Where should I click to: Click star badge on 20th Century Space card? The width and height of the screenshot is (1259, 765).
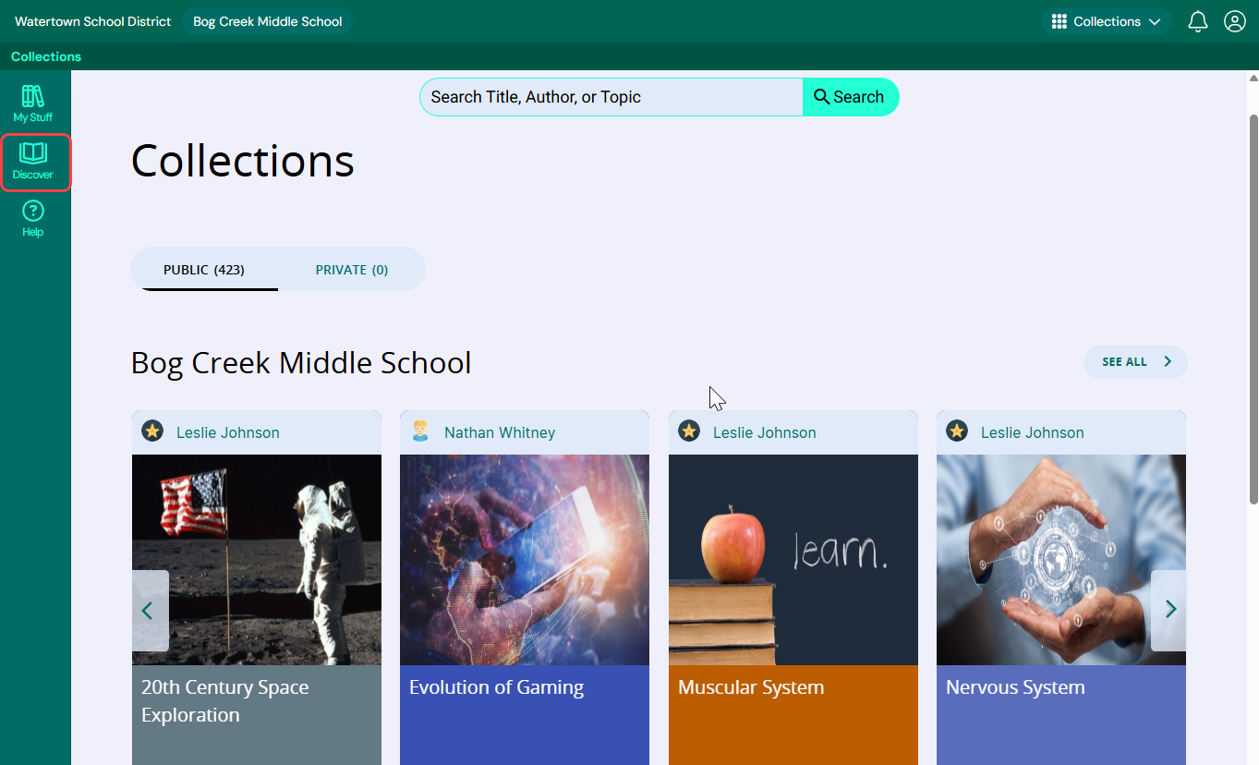152,431
